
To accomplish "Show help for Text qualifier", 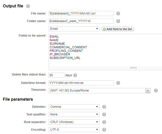I will click(104, 114).
